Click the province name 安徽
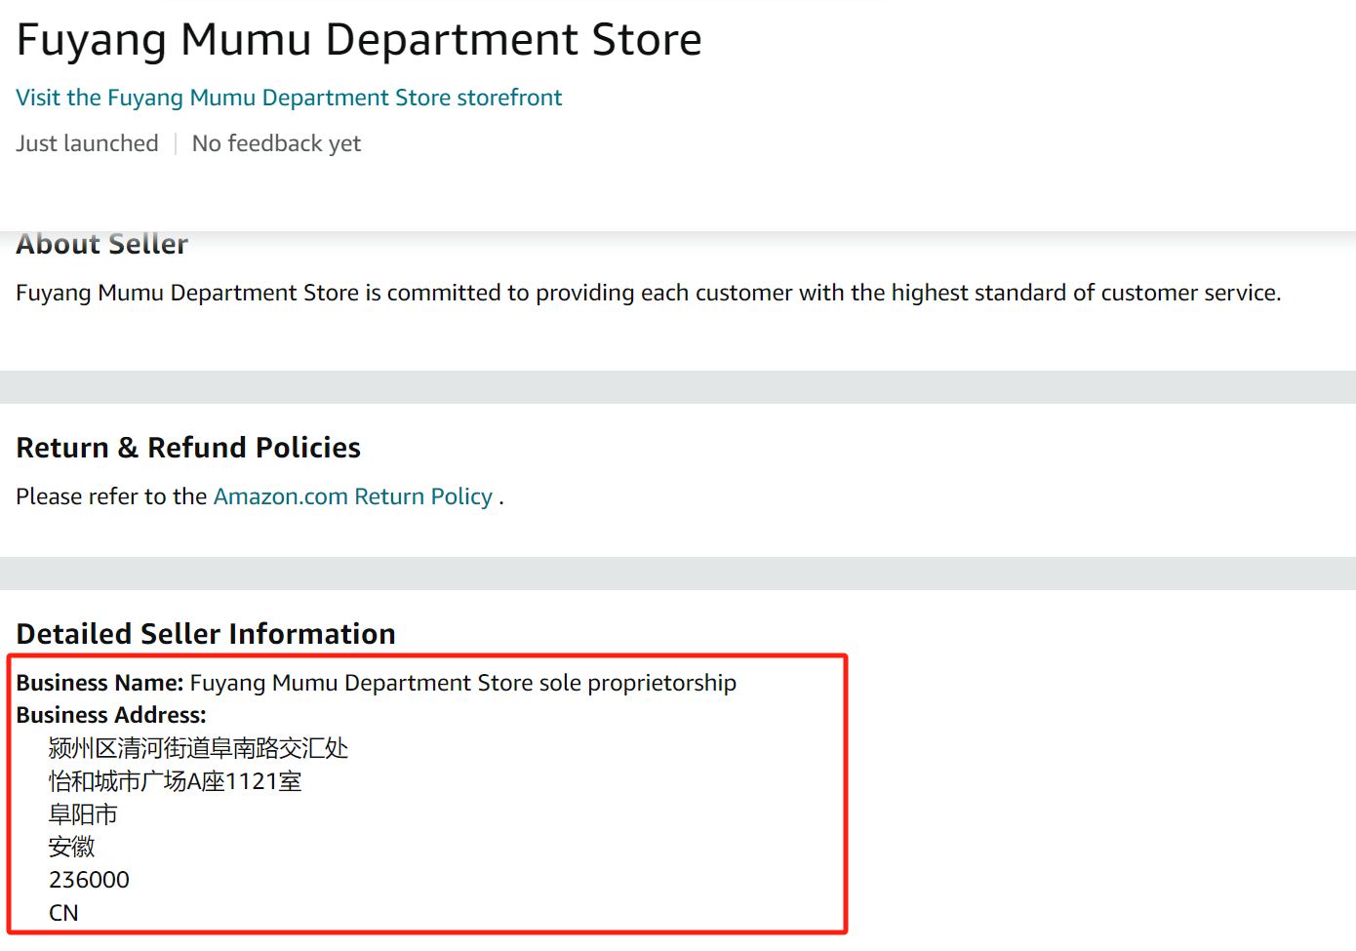The height and width of the screenshot is (951, 1356). coord(71,847)
